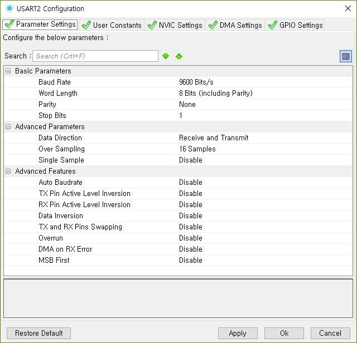Click the Cancel button
The height and width of the screenshot is (343, 357).
point(330,333)
